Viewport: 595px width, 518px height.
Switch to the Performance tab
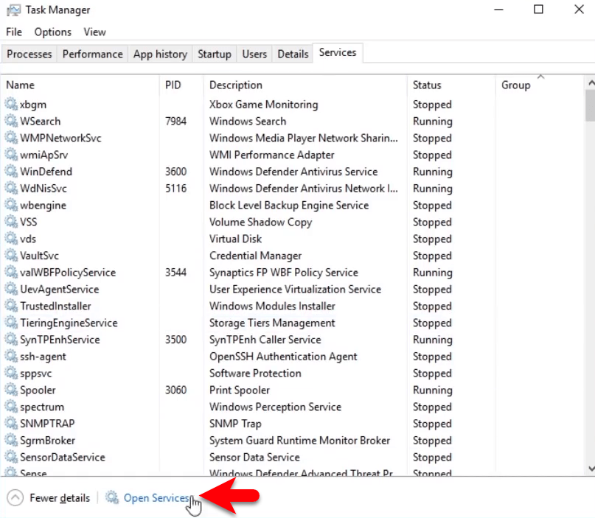click(x=93, y=55)
